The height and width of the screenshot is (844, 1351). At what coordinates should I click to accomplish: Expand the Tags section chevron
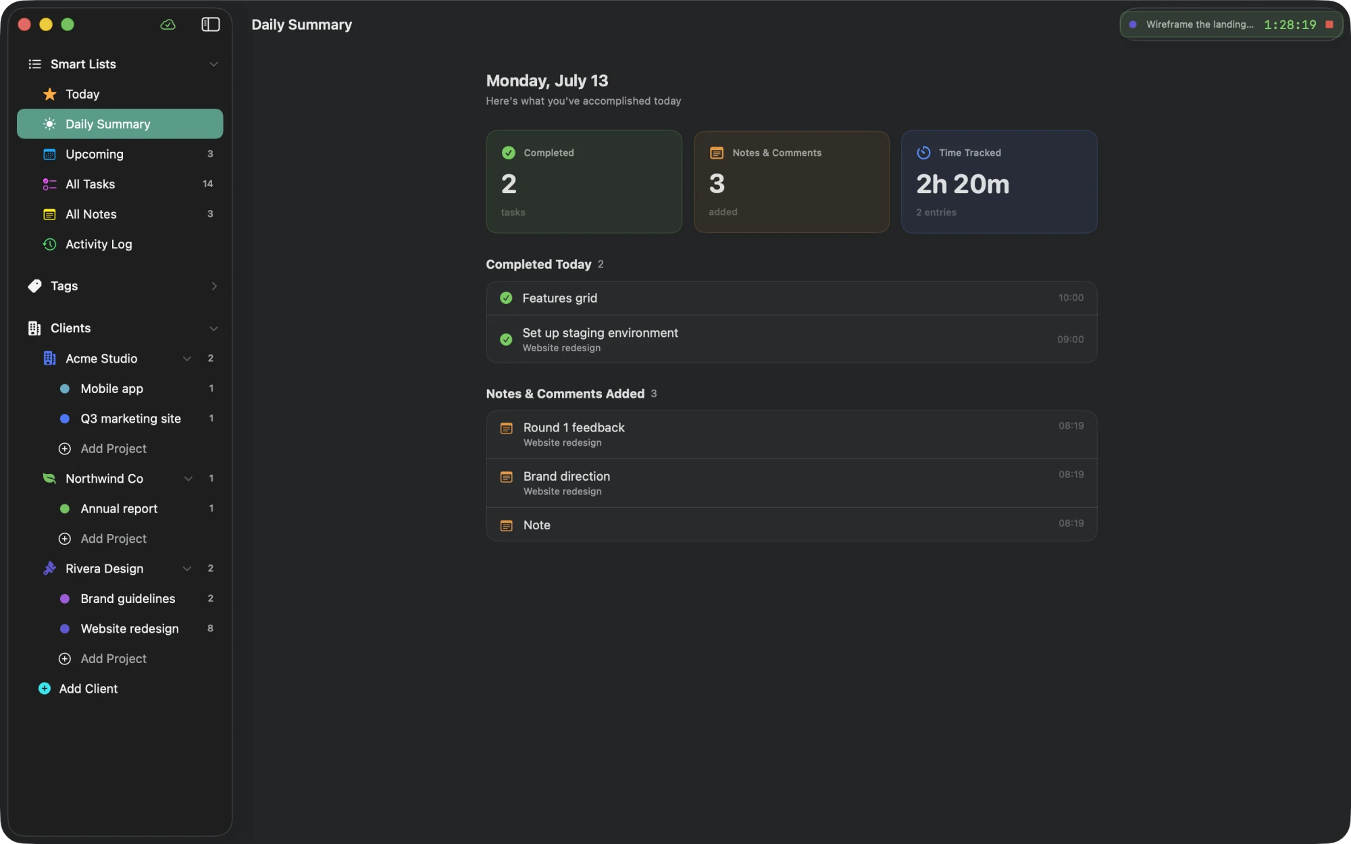213,286
